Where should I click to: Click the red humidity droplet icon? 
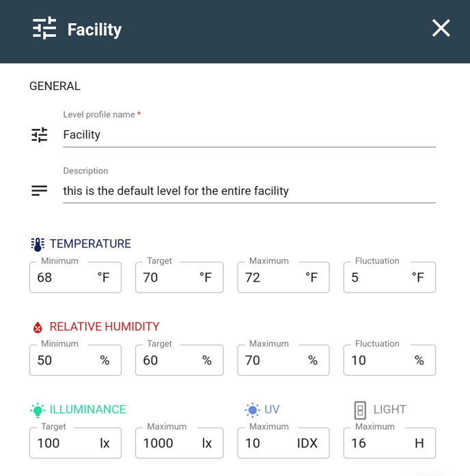coord(38,327)
